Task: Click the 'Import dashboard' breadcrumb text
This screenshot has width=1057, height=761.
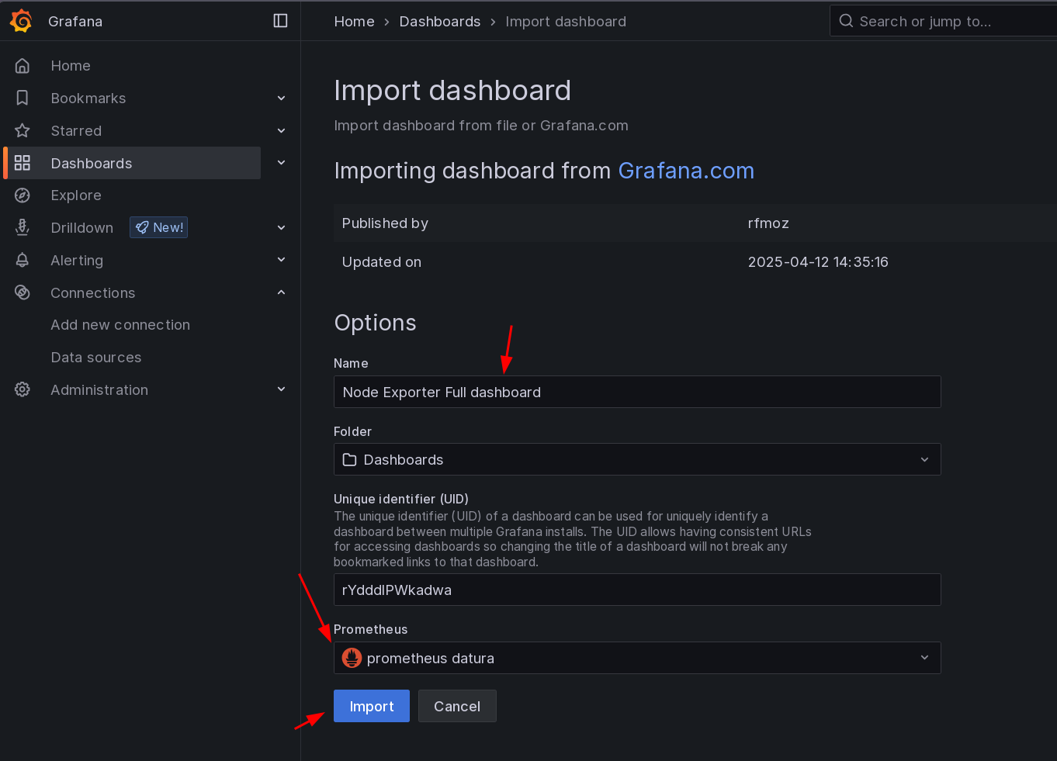Action: click(x=566, y=22)
